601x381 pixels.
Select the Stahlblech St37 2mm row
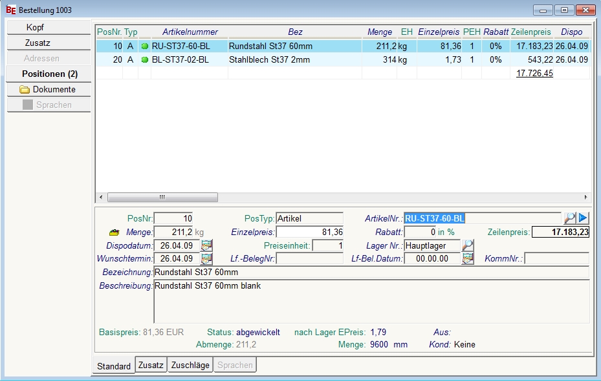tap(269, 60)
